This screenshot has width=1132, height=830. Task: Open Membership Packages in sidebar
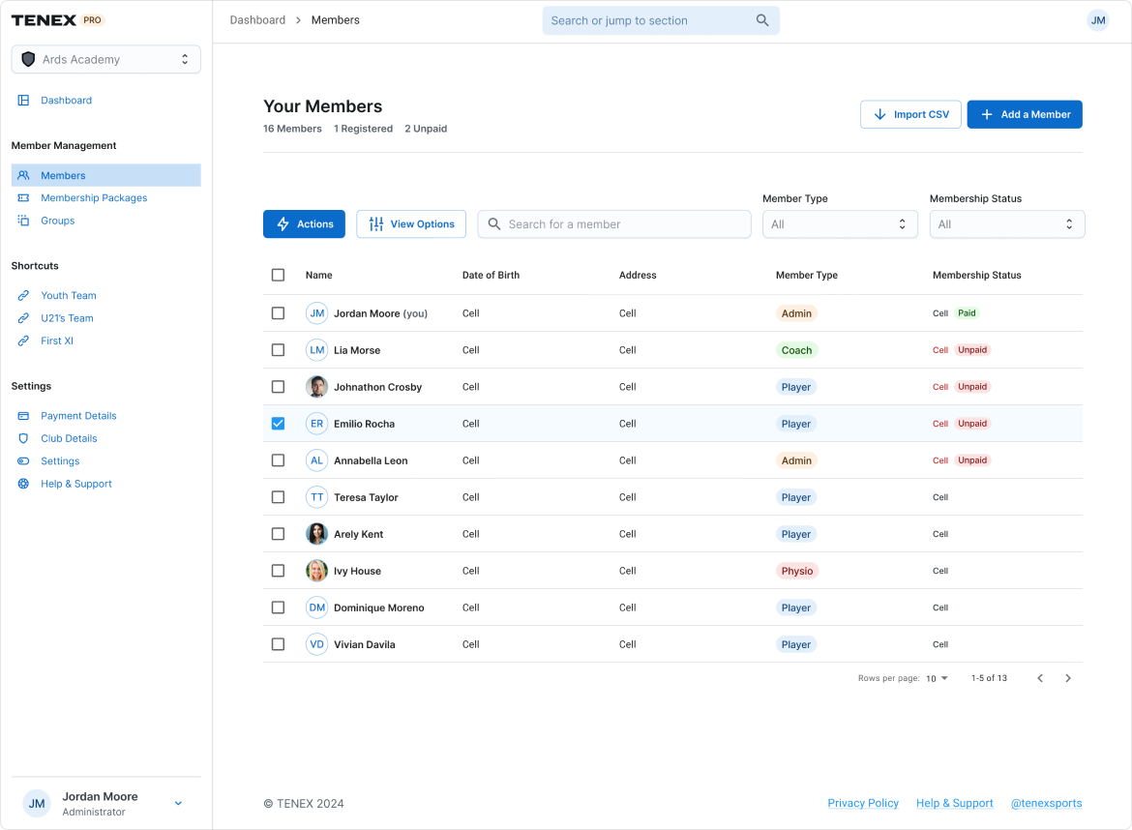click(x=94, y=197)
